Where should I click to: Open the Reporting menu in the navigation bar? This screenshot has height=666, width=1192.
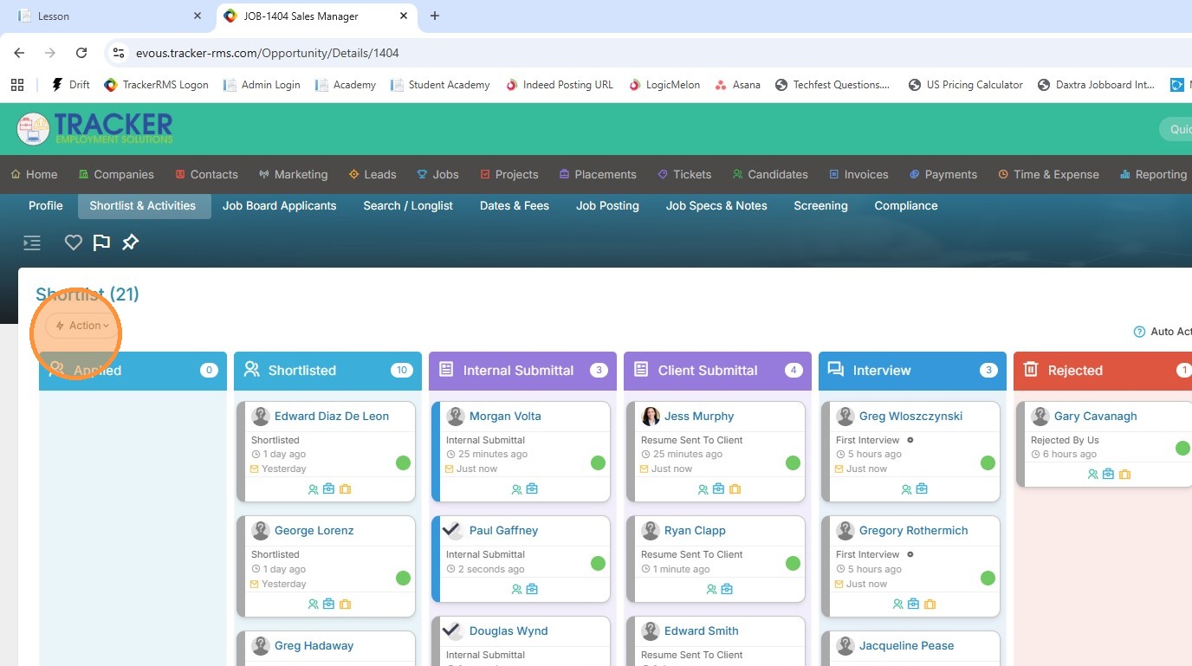1153,174
